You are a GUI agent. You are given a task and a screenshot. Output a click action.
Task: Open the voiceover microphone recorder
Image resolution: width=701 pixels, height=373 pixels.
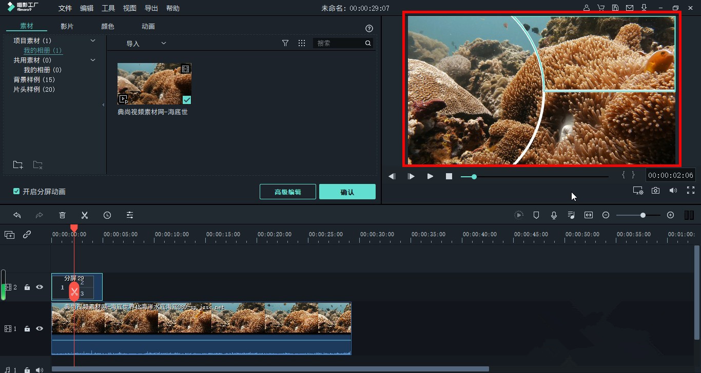[x=554, y=215]
